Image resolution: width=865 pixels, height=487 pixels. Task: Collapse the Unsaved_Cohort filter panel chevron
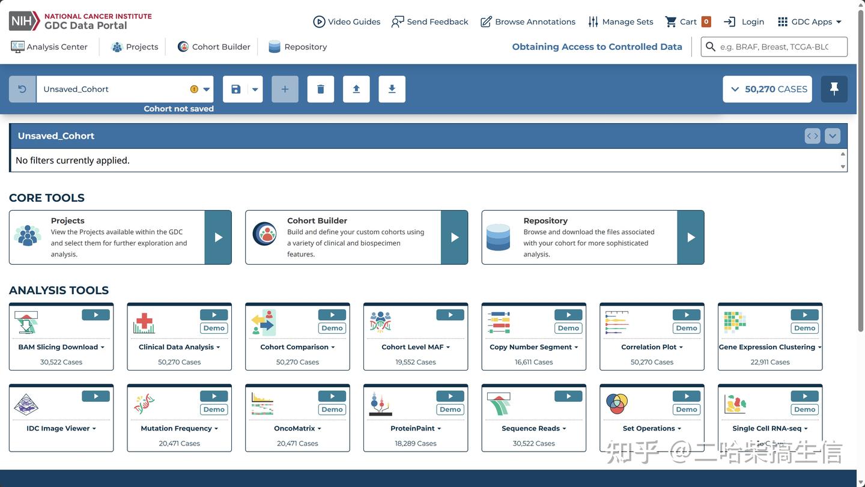[832, 136]
